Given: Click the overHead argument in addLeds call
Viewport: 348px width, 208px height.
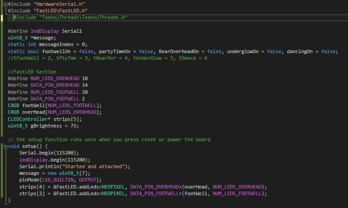Looking at the screenshot, I should point(196,187).
